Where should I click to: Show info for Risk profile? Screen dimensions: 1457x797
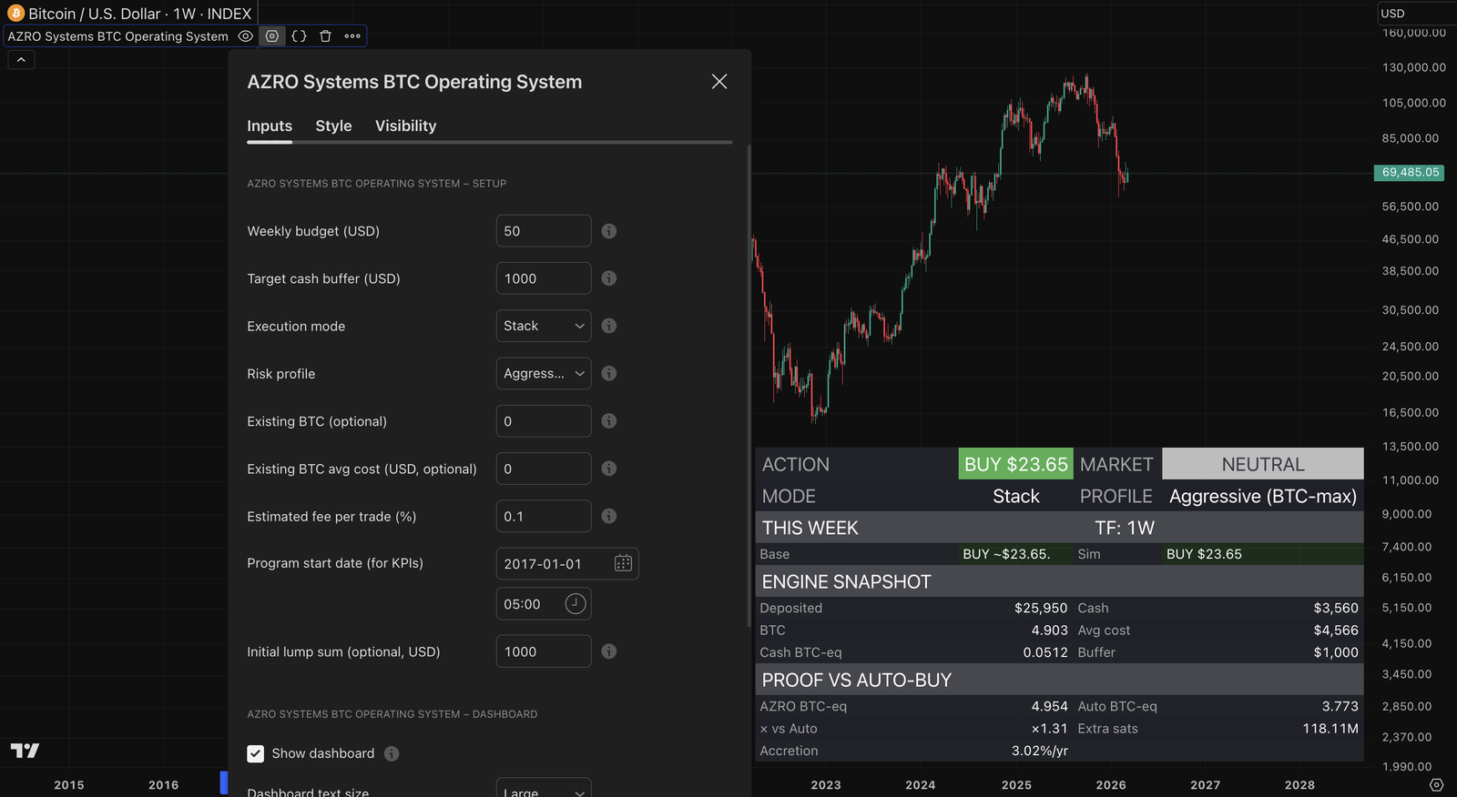[609, 373]
